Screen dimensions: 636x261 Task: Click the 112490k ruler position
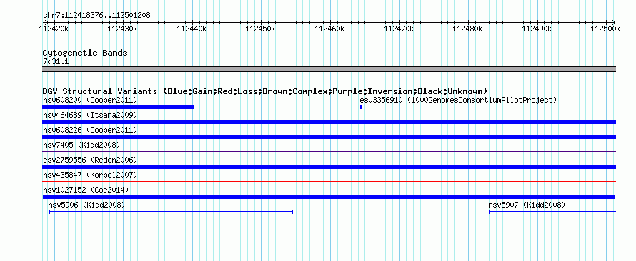coord(537,29)
